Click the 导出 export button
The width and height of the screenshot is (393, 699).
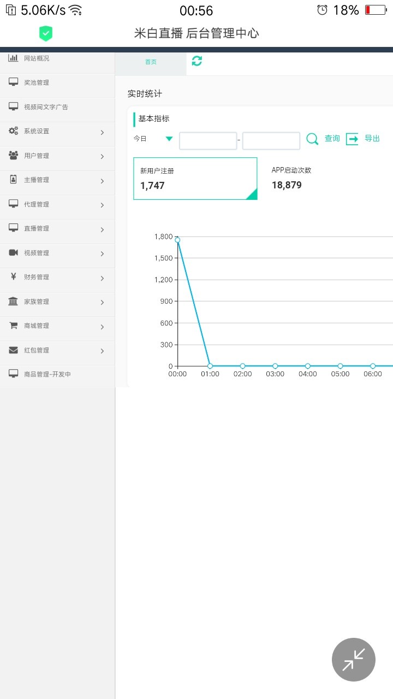[x=372, y=139]
